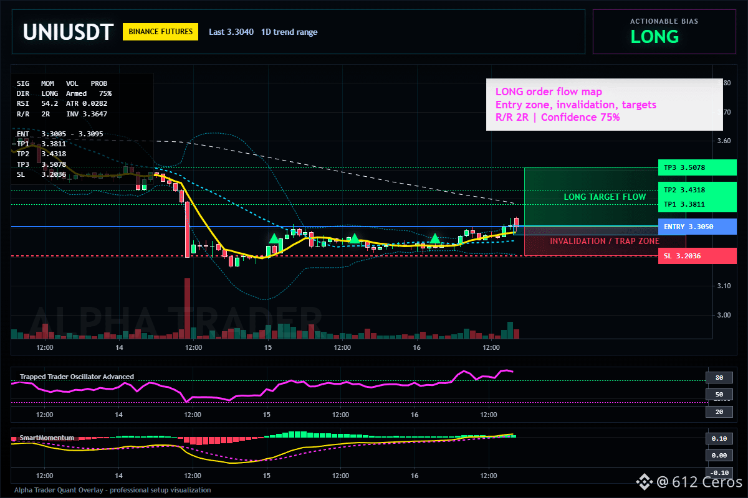
Task: Click the first green buy arrow on day 15
Action: [274, 238]
